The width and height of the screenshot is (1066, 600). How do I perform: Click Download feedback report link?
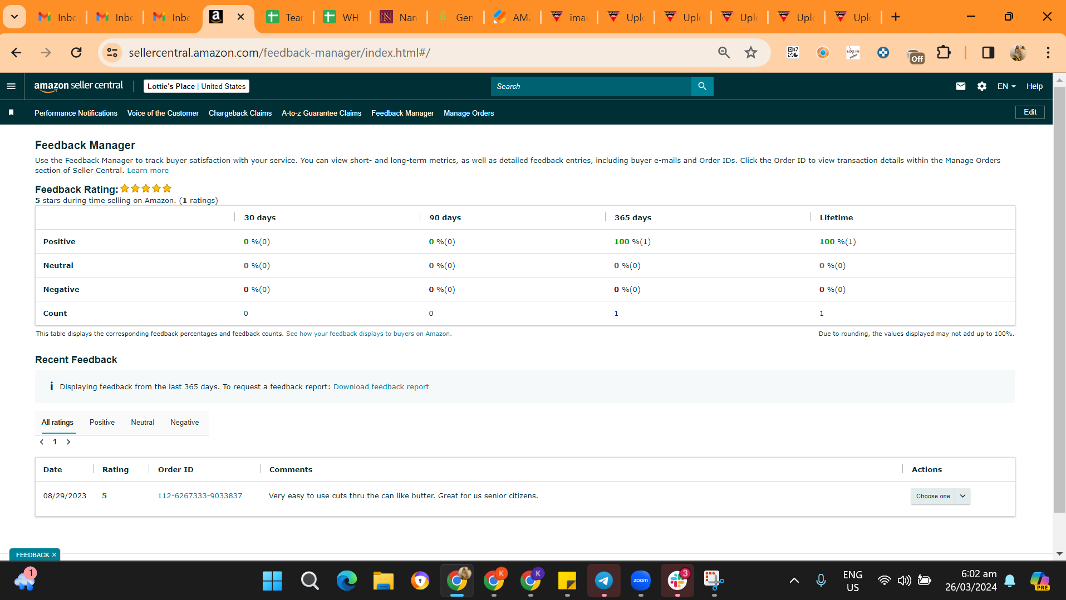pos(381,387)
